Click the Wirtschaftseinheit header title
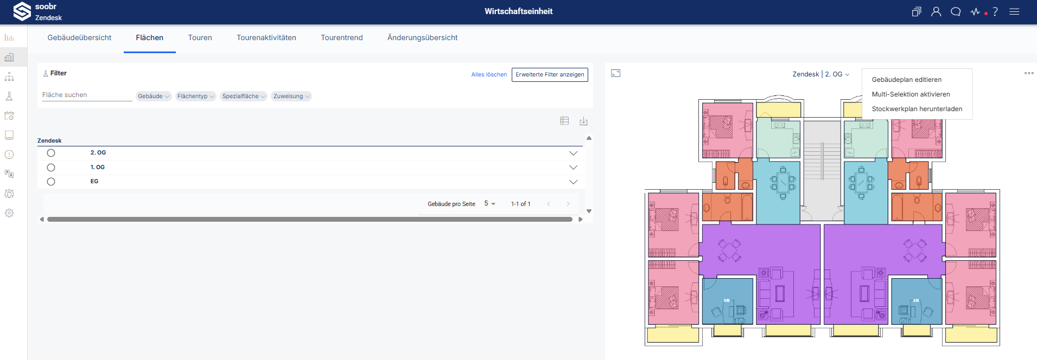 coord(519,11)
